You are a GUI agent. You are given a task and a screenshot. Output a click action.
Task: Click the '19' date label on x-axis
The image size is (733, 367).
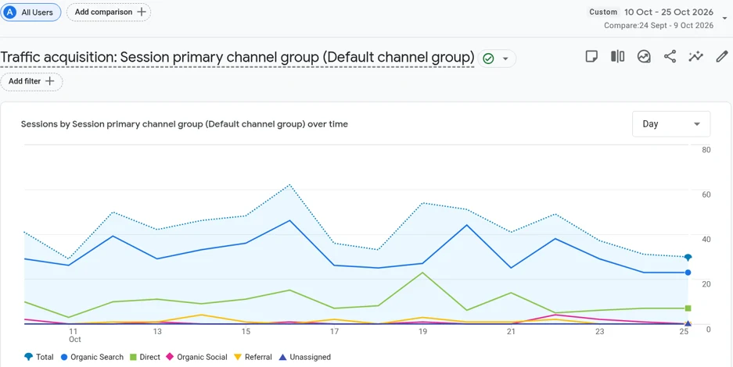coord(422,332)
